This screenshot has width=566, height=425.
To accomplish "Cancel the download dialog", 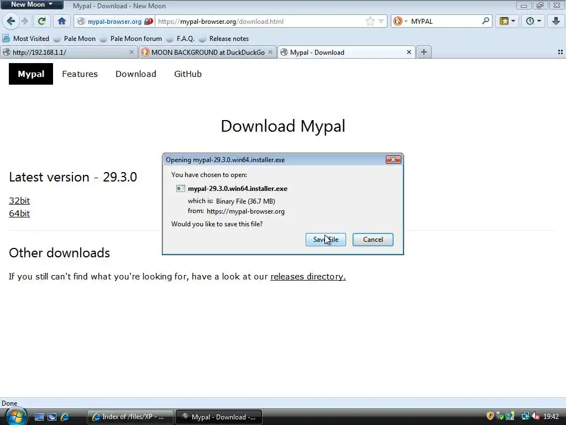I will click(373, 240).
